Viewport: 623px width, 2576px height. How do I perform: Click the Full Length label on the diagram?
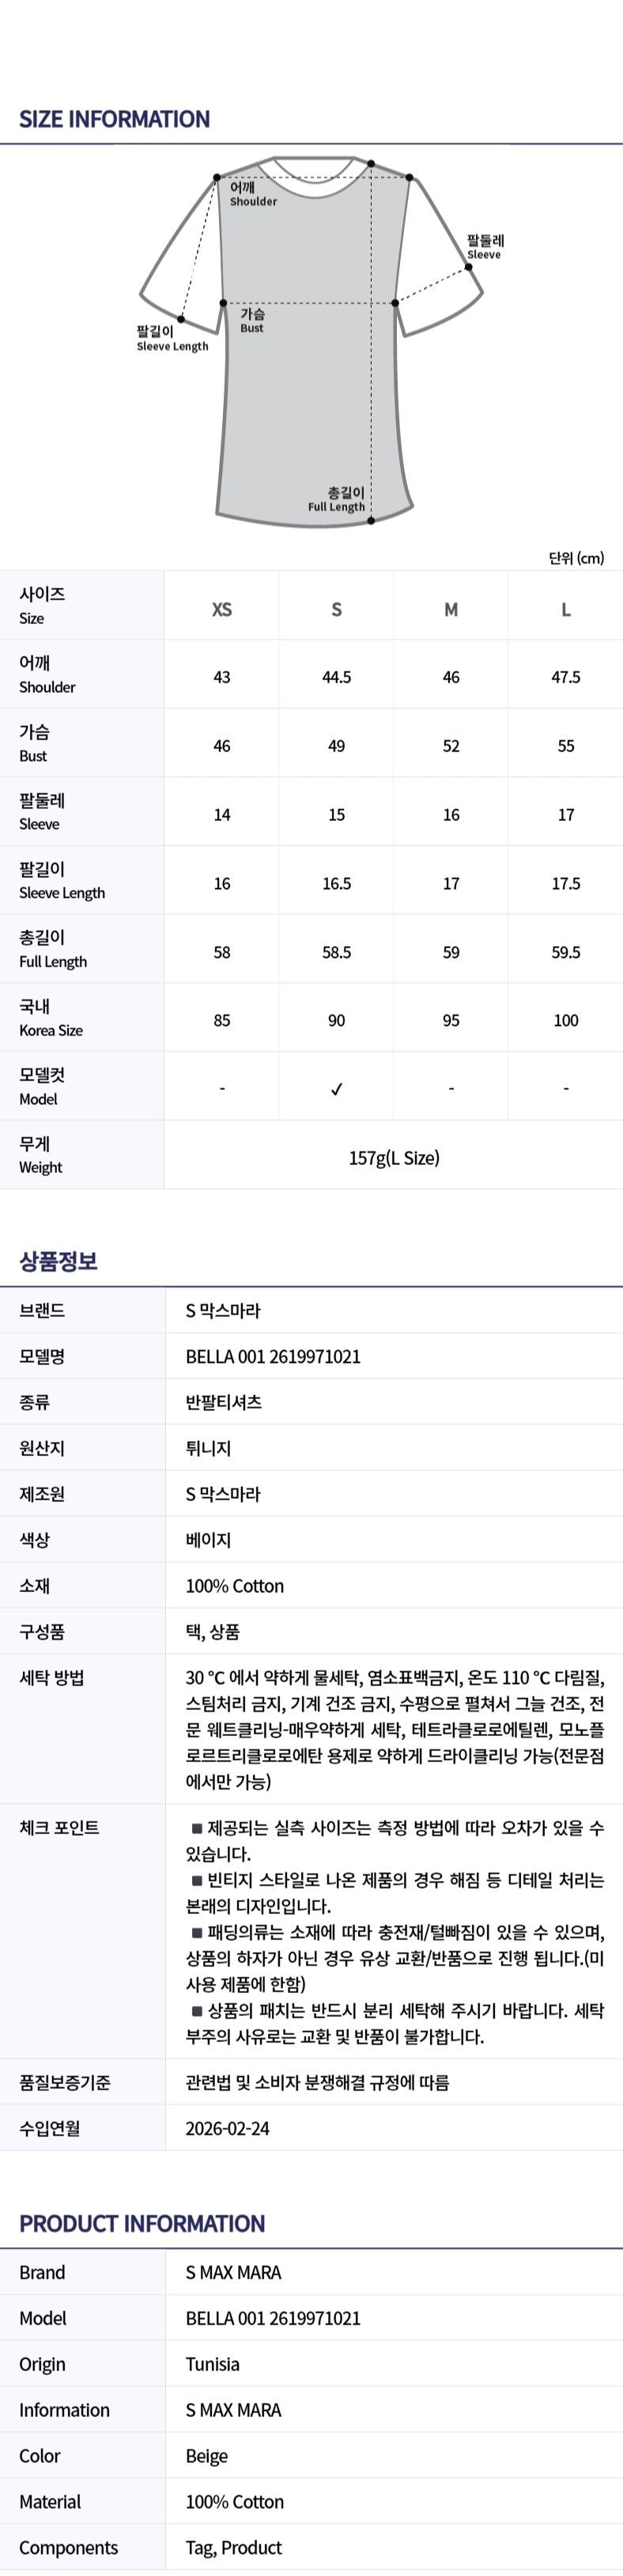(337, 499)
